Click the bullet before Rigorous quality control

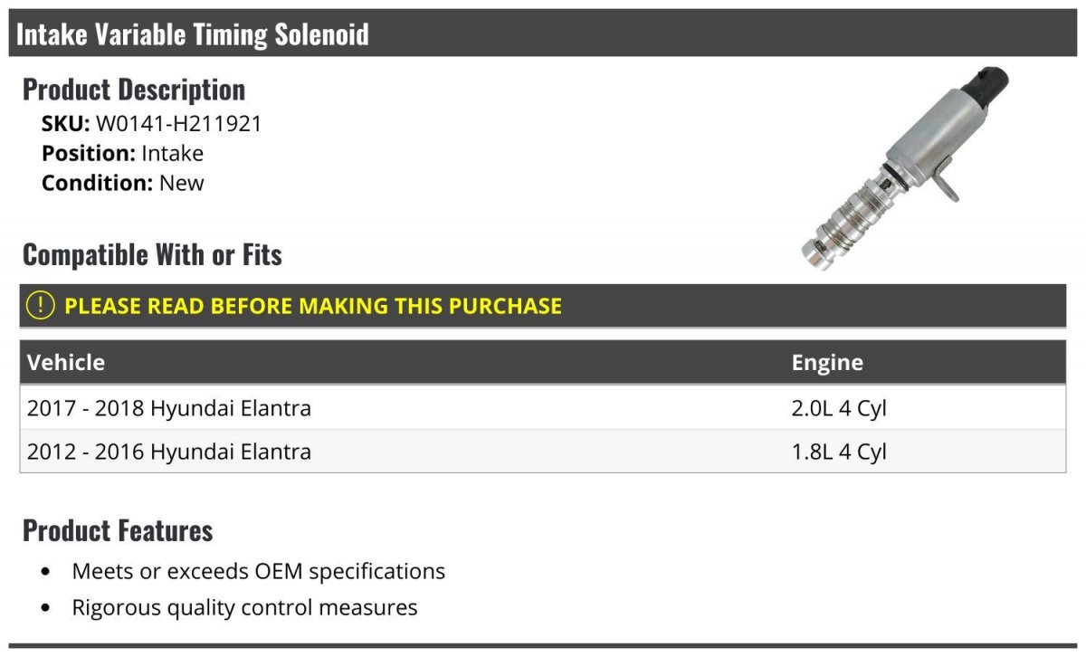(x=46, y=608)
